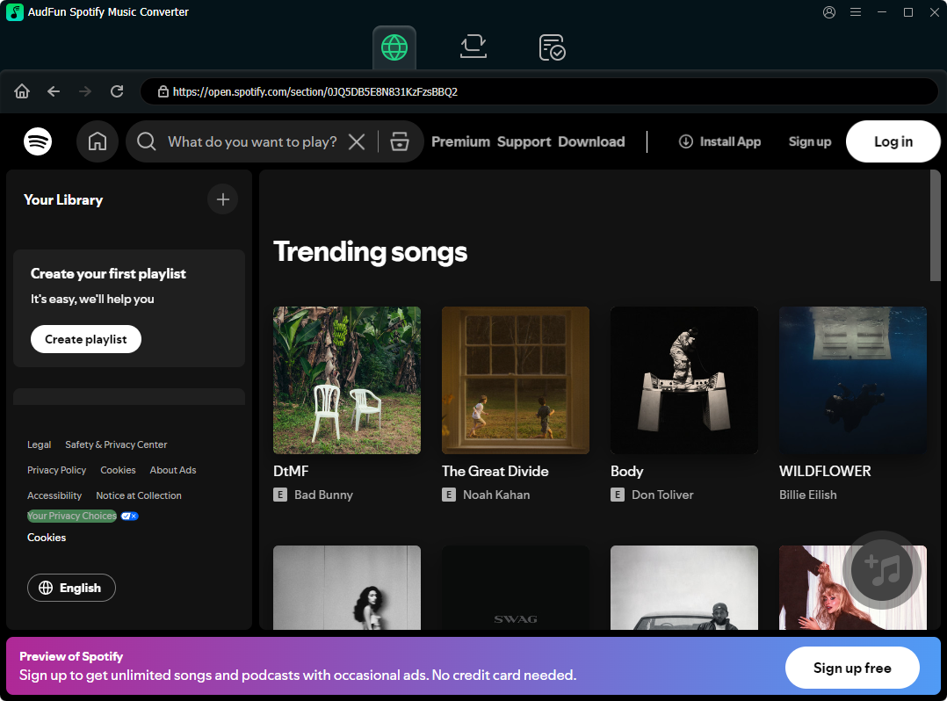Open the AudFun account profile icon
This screenshot has width=947, height=701.
(x=829, y=12)
